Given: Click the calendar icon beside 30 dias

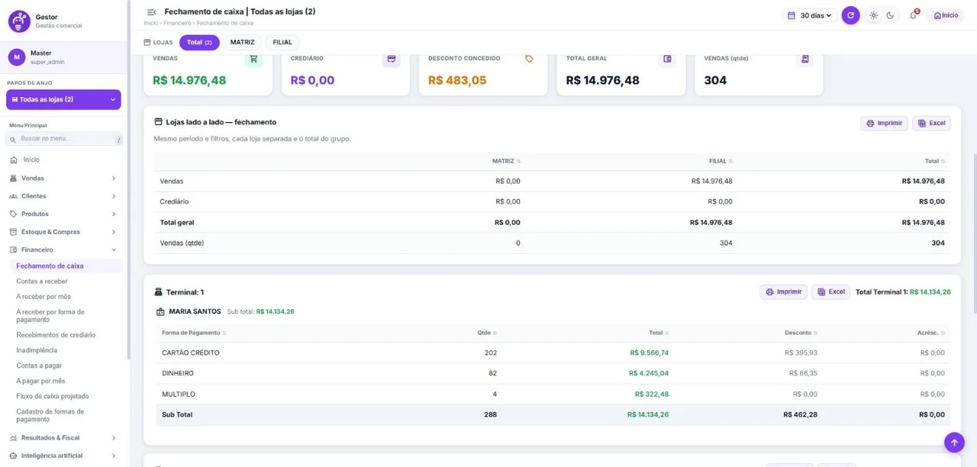Looking at the screenshot, I should [792, 15].
